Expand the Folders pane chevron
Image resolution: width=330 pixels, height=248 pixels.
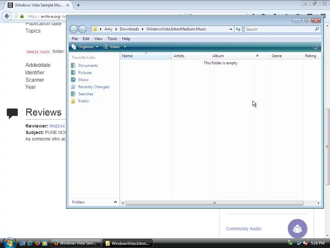click(x=115, y=202)
